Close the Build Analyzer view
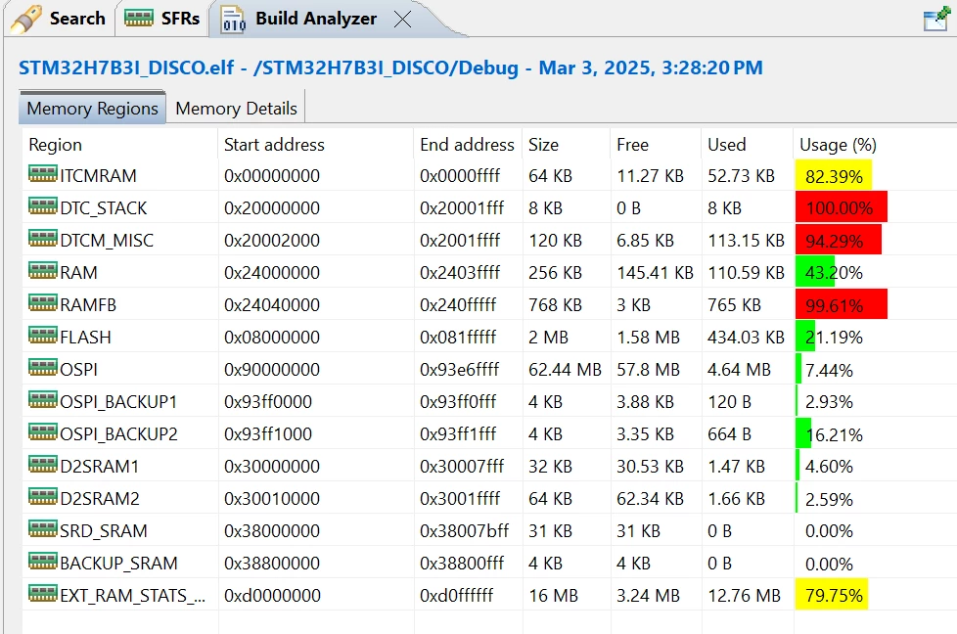The image size is (957, 634). click(402, 20)
